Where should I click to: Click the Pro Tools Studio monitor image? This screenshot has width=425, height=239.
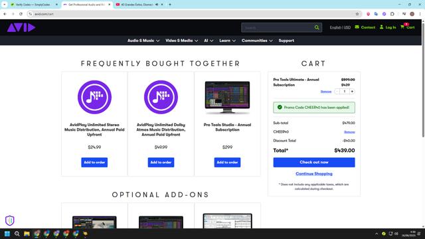(x=227, y=98)
